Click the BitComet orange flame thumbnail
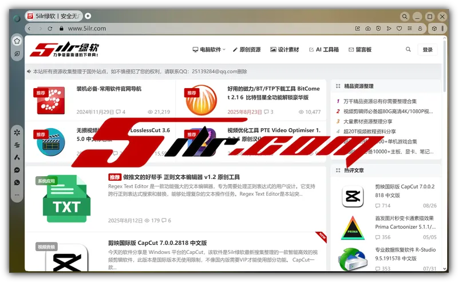 pyautogui.click(x=202, y=100)
